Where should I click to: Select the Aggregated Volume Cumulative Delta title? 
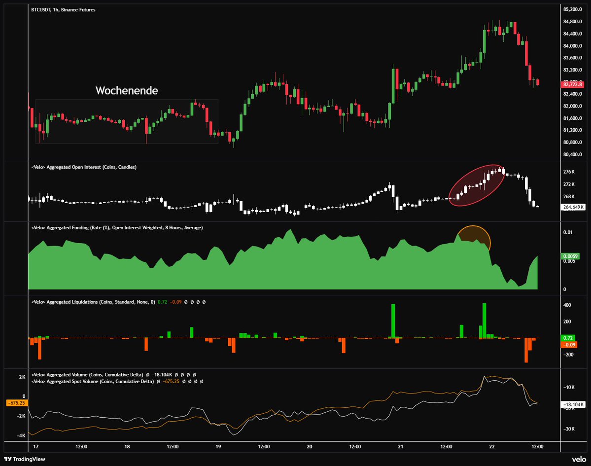[87, 375]
